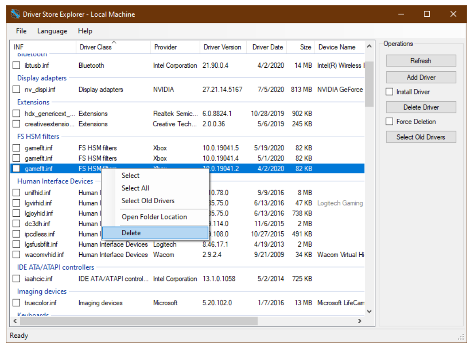Sort by the Driver Date column header

[x=268, y=47]
